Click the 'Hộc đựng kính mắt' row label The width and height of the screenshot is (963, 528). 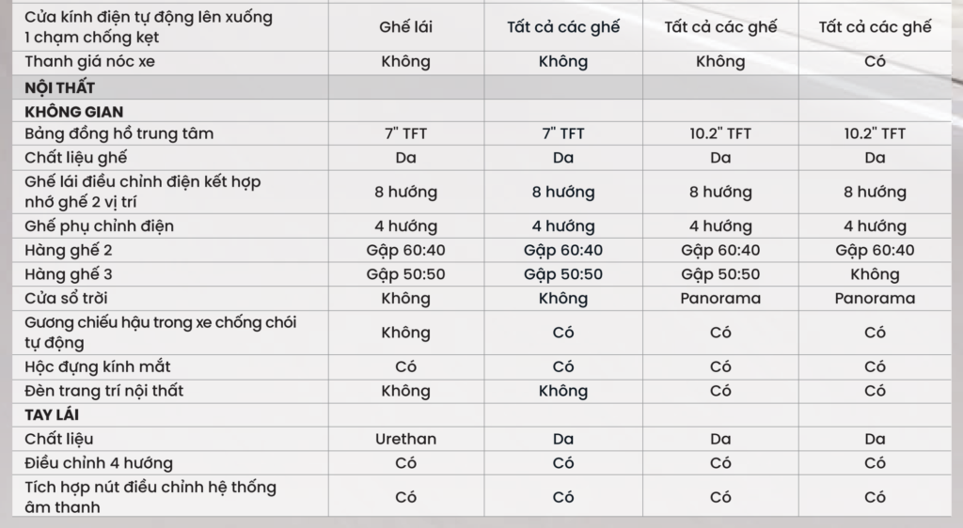(x=98, y=366)
